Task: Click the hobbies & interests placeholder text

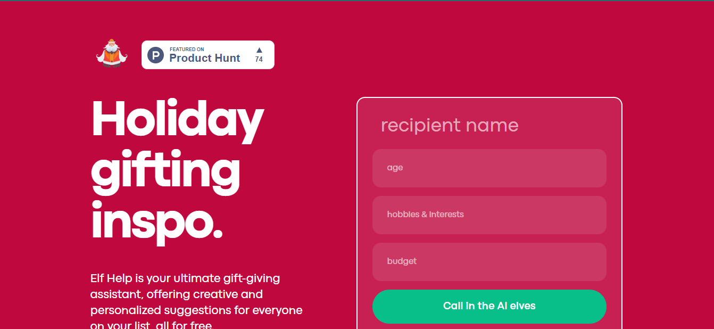Action: point(425,215)
